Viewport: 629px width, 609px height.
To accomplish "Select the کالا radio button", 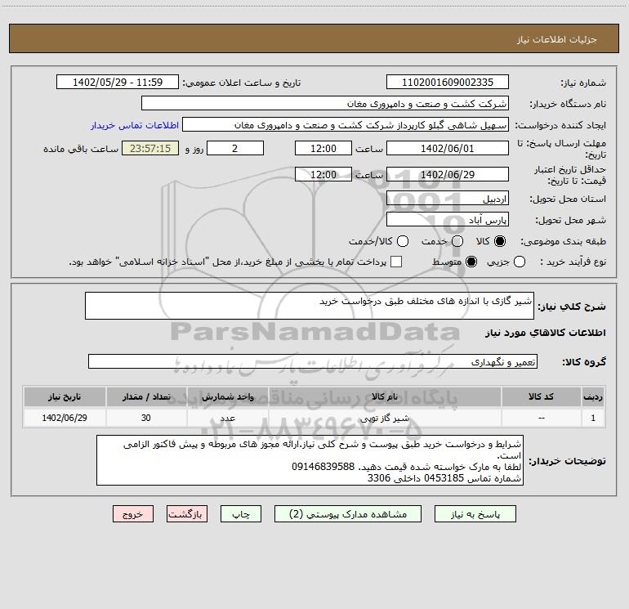I will point(500,241).
